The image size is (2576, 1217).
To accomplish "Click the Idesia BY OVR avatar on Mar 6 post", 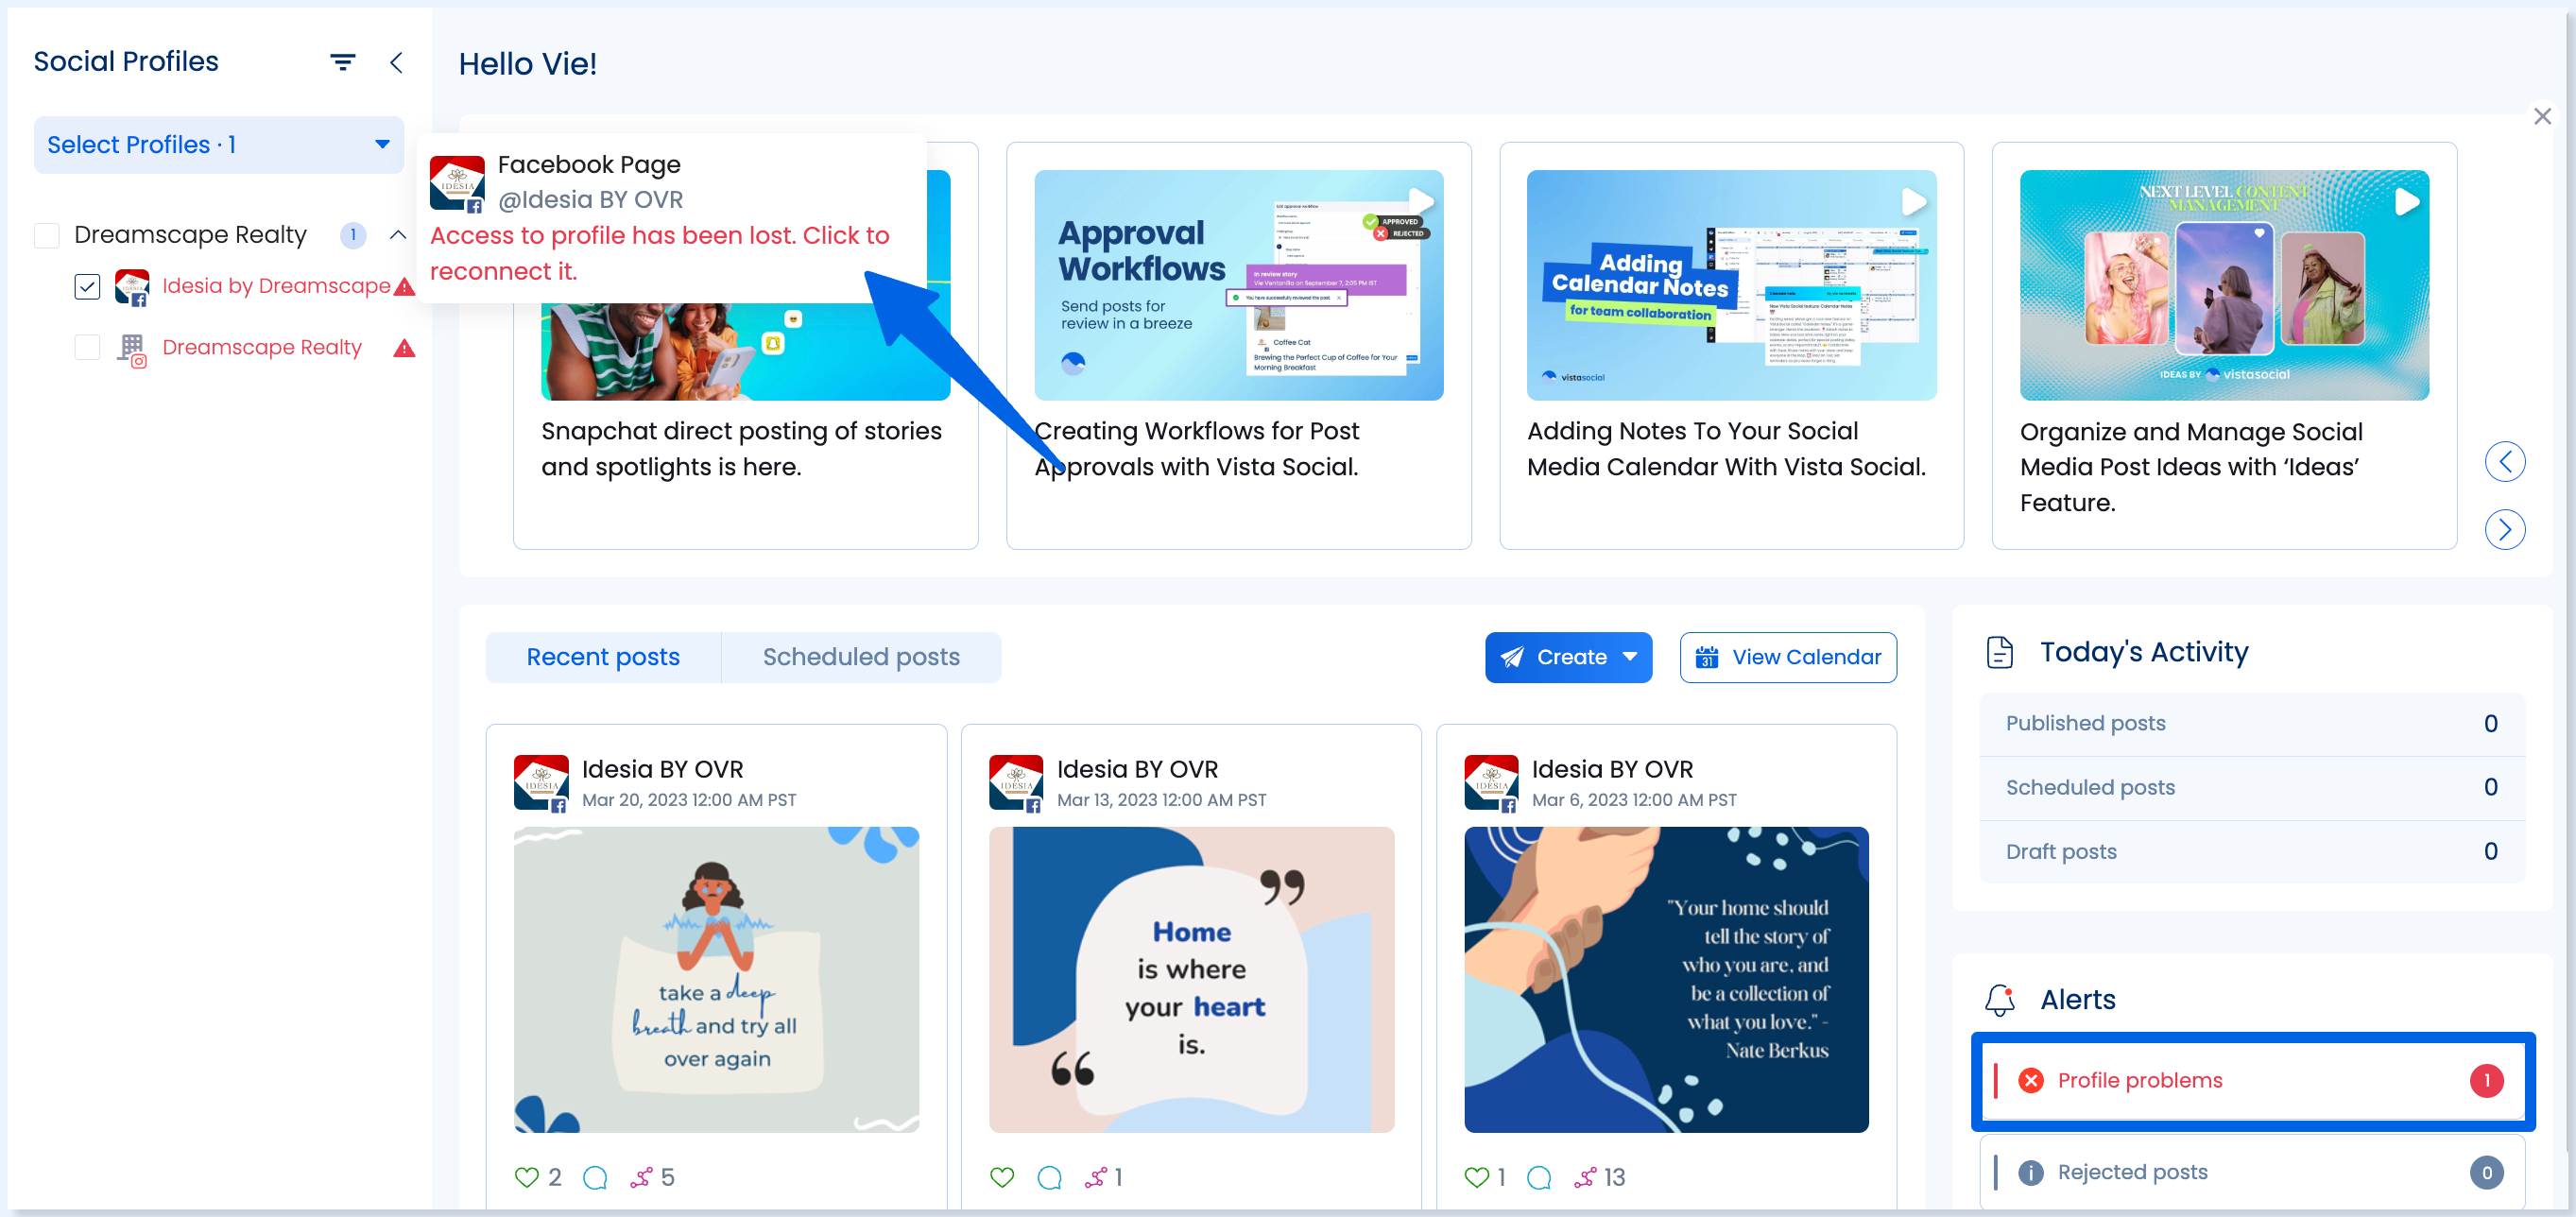I will [1491, 783].
